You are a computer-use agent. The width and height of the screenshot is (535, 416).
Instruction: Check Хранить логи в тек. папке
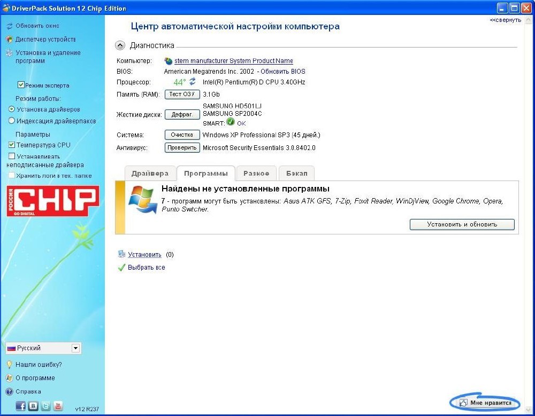(12, 176)
